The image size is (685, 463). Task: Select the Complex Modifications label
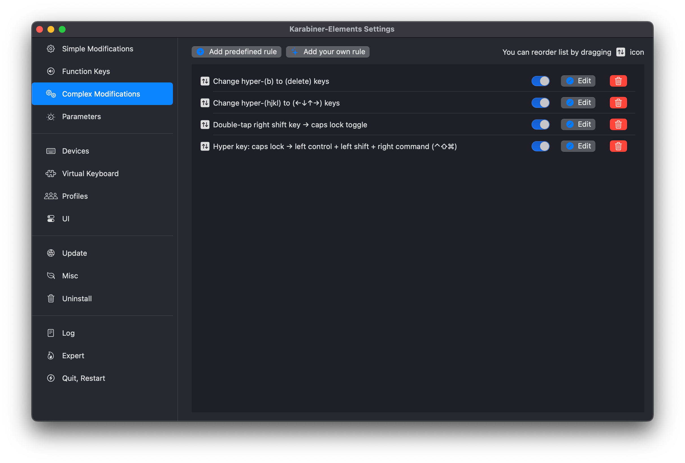coord(101,94)
